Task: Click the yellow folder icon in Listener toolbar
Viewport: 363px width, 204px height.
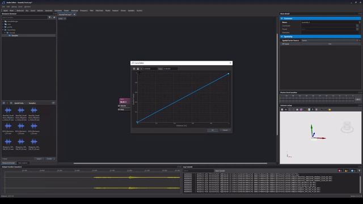Action: click(330, 109)
